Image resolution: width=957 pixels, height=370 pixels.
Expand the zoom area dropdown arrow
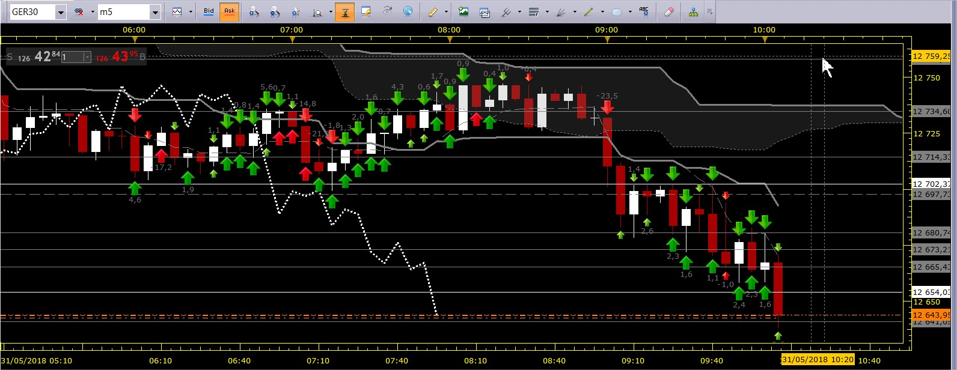pyautogui.click(x=330, y=11)
